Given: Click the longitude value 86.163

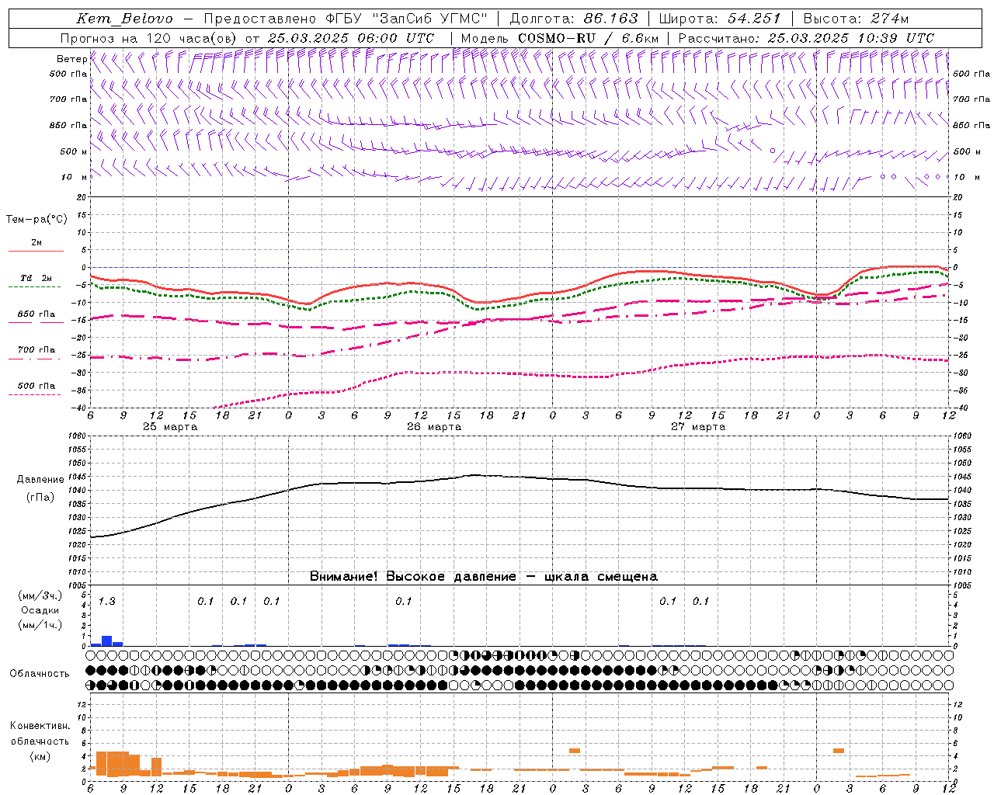Looking at the screenshot, I should 611,19.
